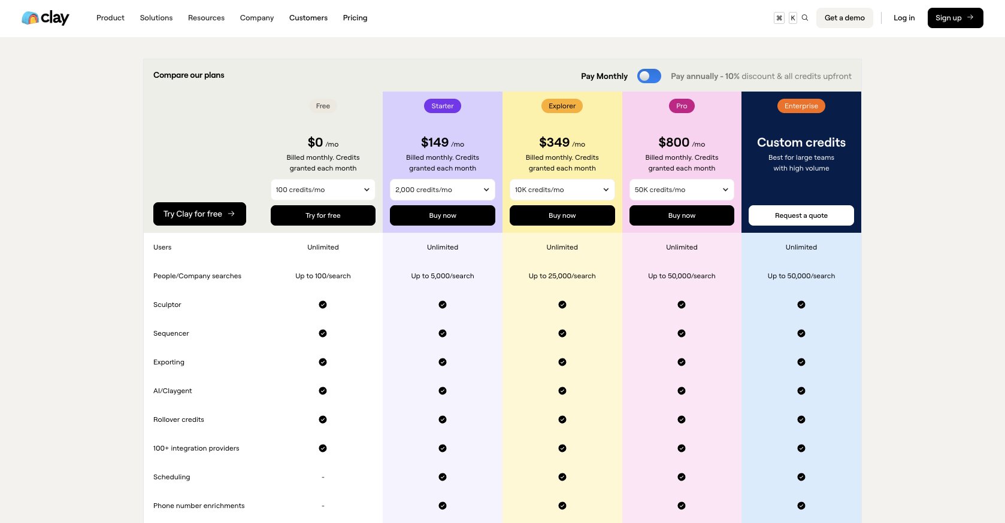Screen dimensions: 1005x523
Task: Click Sculptor checkmark in Free column
Action: point(323,305)
